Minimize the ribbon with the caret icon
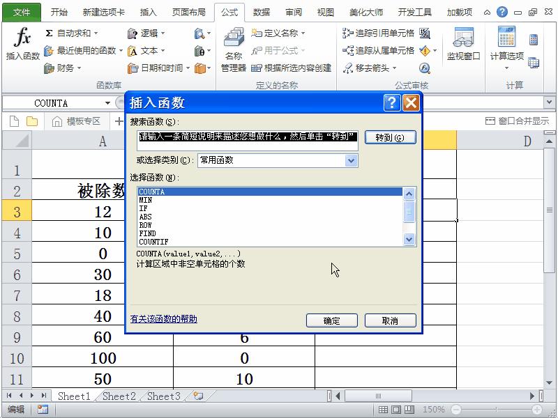 click(x=487, y=13)
